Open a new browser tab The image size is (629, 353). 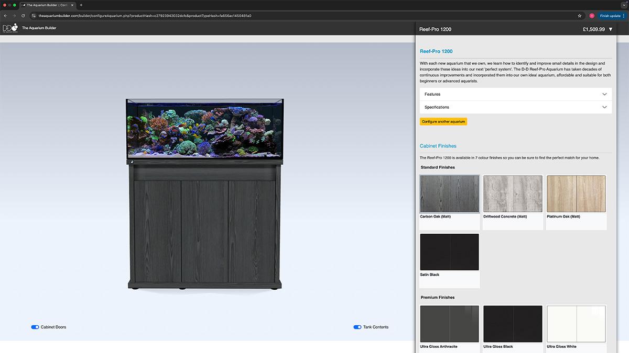(x=81, y=5)
